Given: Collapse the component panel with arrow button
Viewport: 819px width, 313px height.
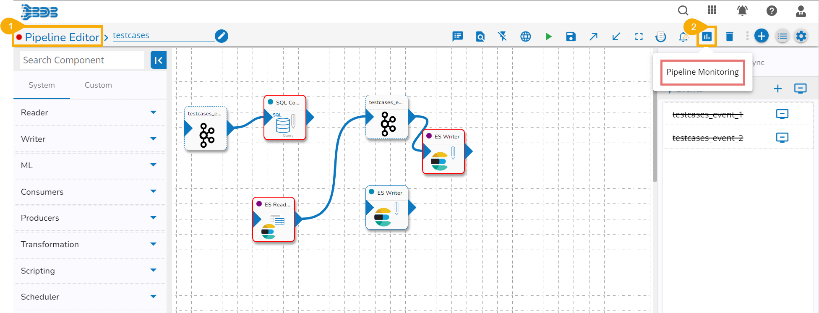Looking at the screenshot, I should pyautogui.click(x=159, y=60).
